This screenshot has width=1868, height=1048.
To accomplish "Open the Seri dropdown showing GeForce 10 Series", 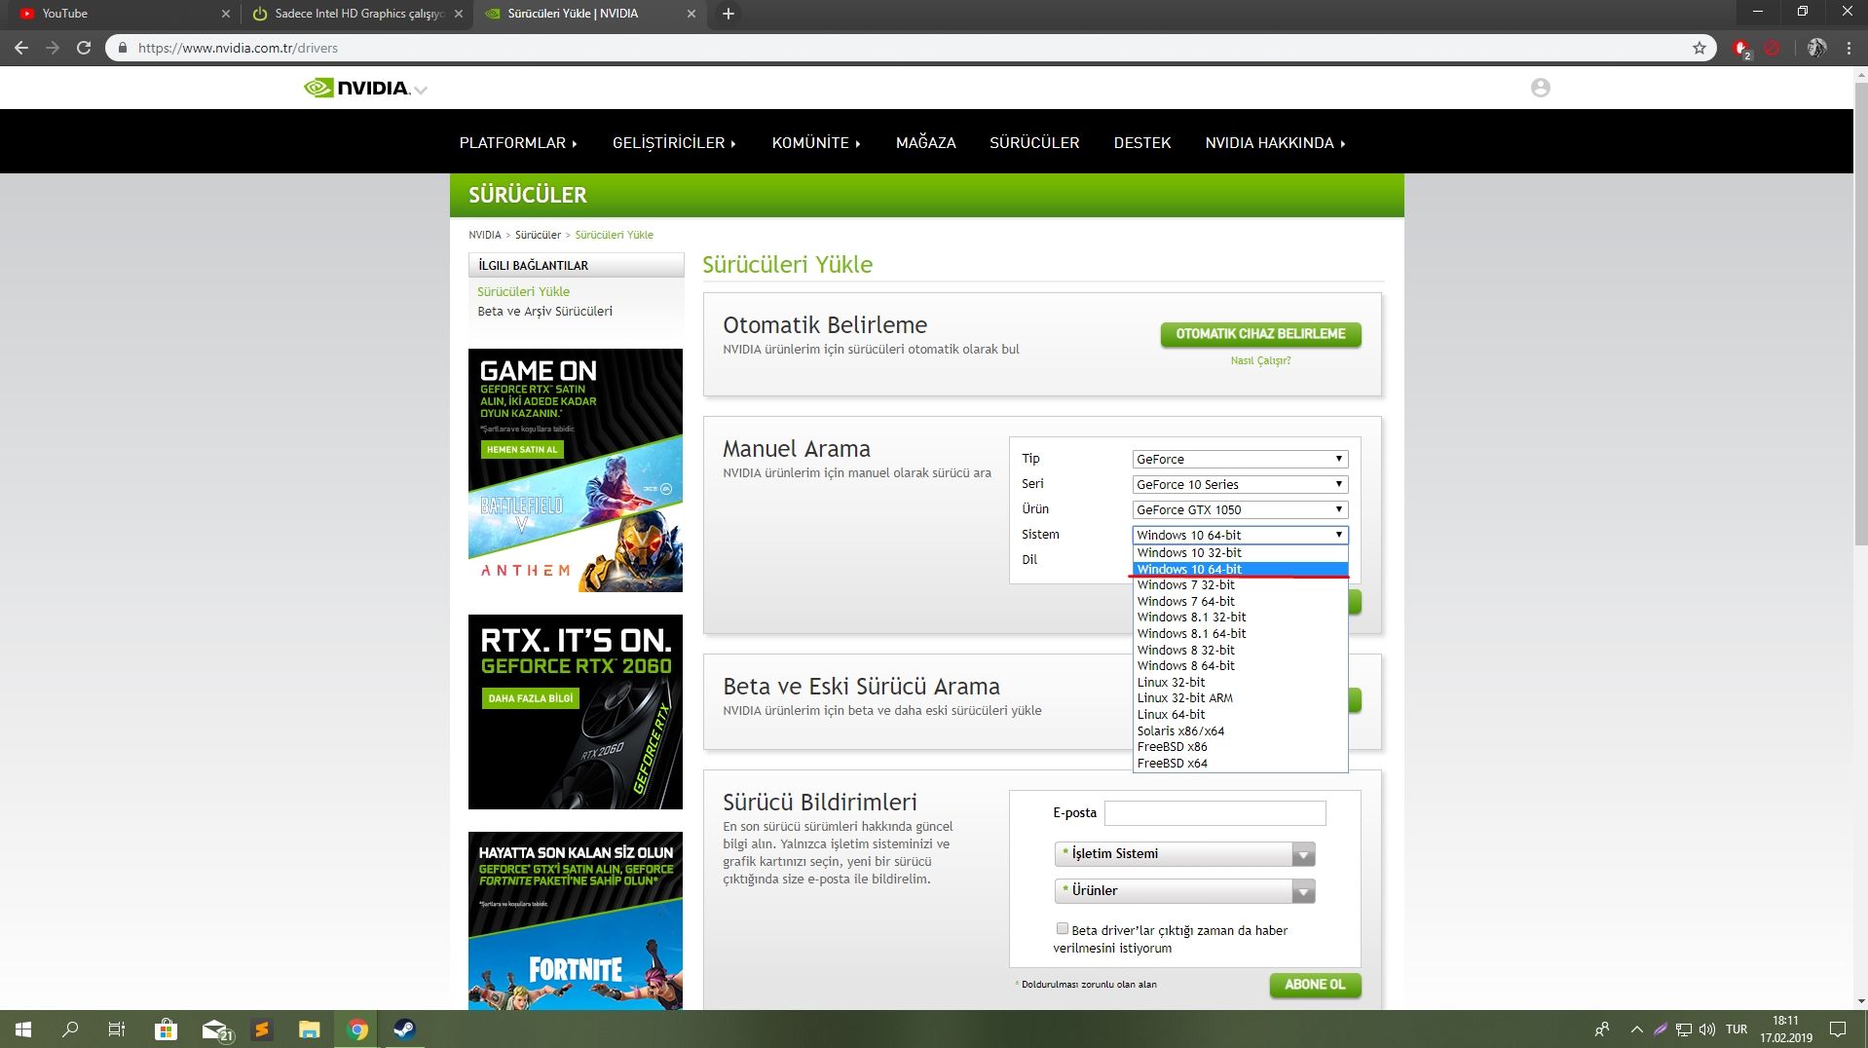I will (1240, 484).
